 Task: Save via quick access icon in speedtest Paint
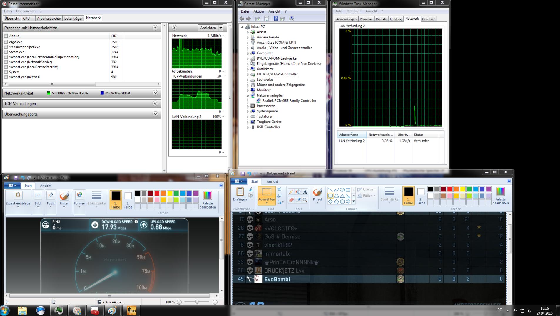tap(16, 178)
